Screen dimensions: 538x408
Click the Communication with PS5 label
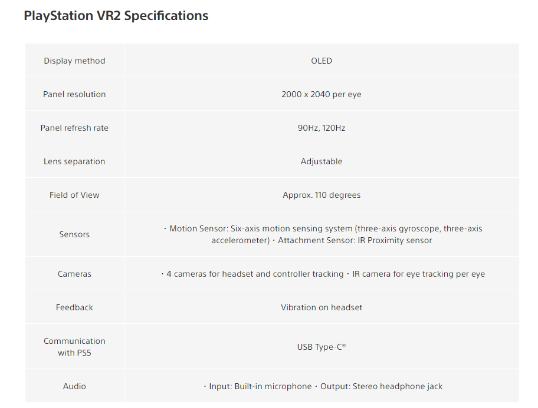click(x=74, y=347)
